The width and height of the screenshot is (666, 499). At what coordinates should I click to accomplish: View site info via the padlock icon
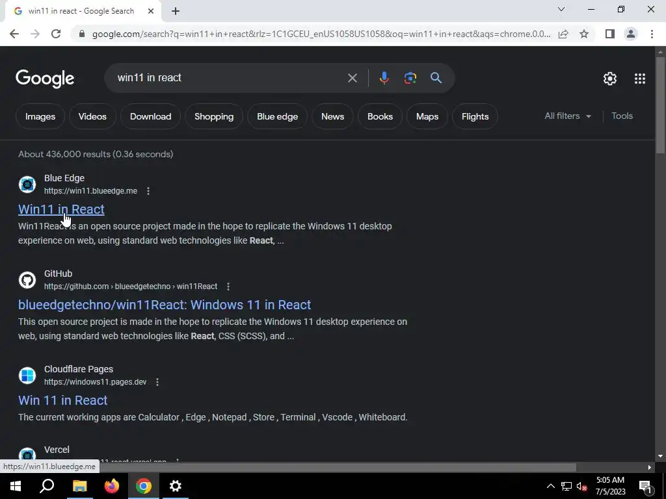(82, 34)
